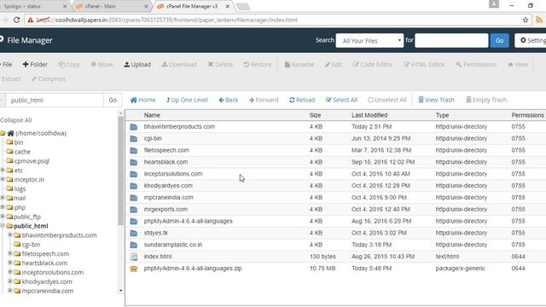Viewport: 546px width, 307px height.
Task: Select phpMyAdmin-4.6.4-all-languages folder row
Action: pyautogui.click(x=335, y=221)
